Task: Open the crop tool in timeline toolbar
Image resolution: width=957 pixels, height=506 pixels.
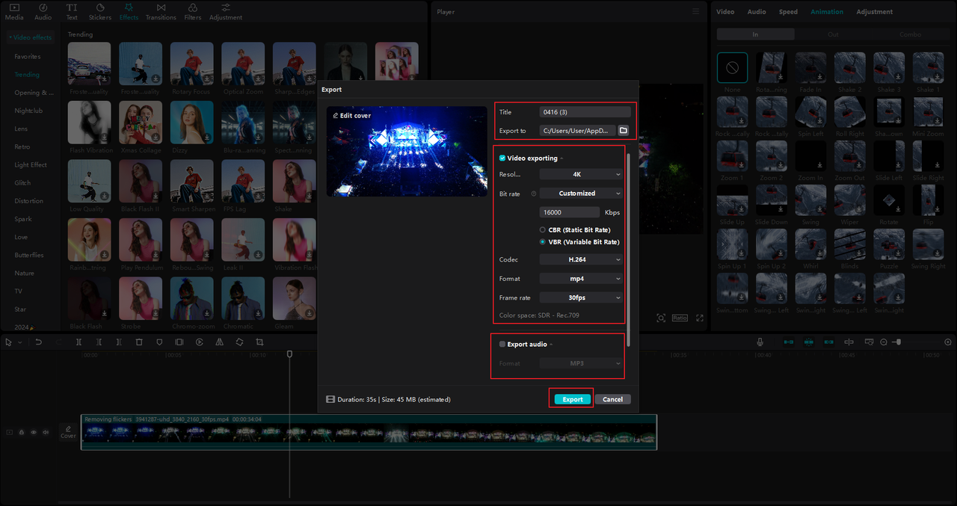Action: 259,342
